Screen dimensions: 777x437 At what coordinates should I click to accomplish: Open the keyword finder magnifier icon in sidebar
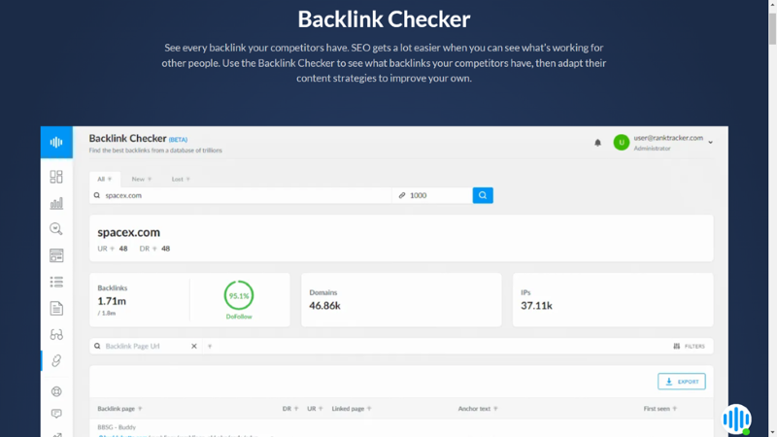click(56, 229)
